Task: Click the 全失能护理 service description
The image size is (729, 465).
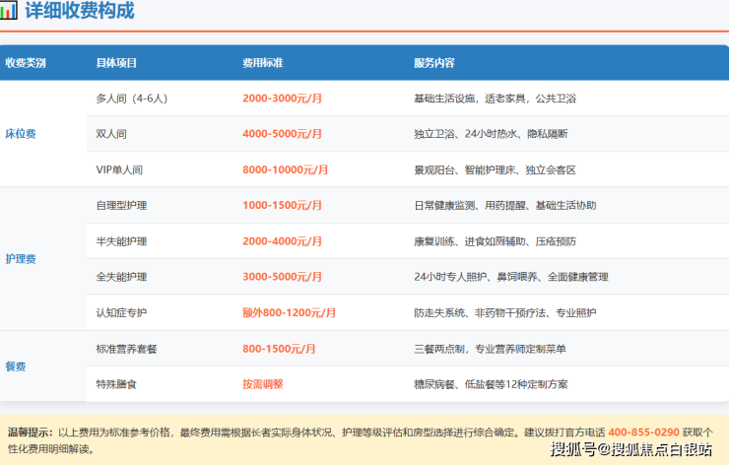Action: click(x=511, y=277)
